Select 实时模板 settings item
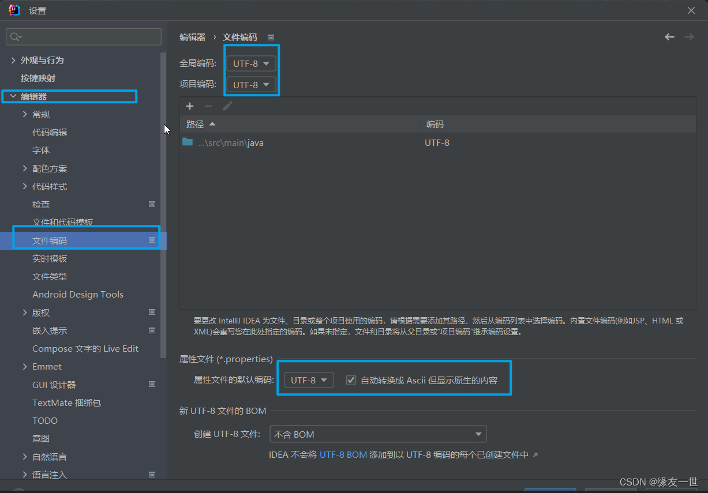The image size is (708, 493). pos(50,258)
